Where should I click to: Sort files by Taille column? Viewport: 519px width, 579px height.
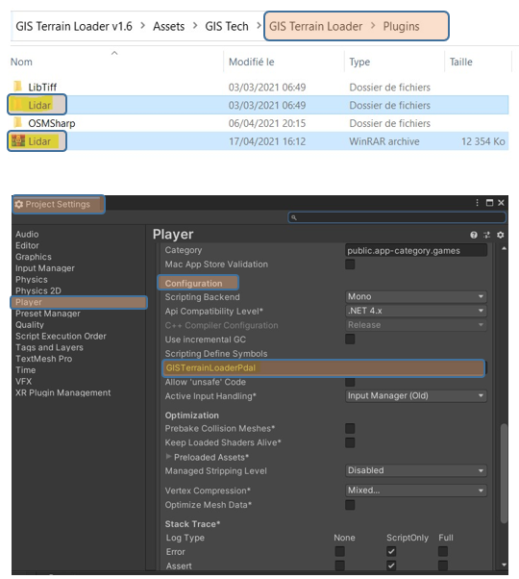tap(460, 62)
